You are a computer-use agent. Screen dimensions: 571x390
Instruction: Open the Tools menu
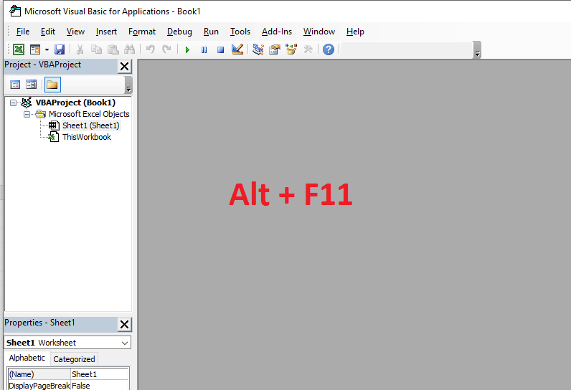tap(240, 32)
